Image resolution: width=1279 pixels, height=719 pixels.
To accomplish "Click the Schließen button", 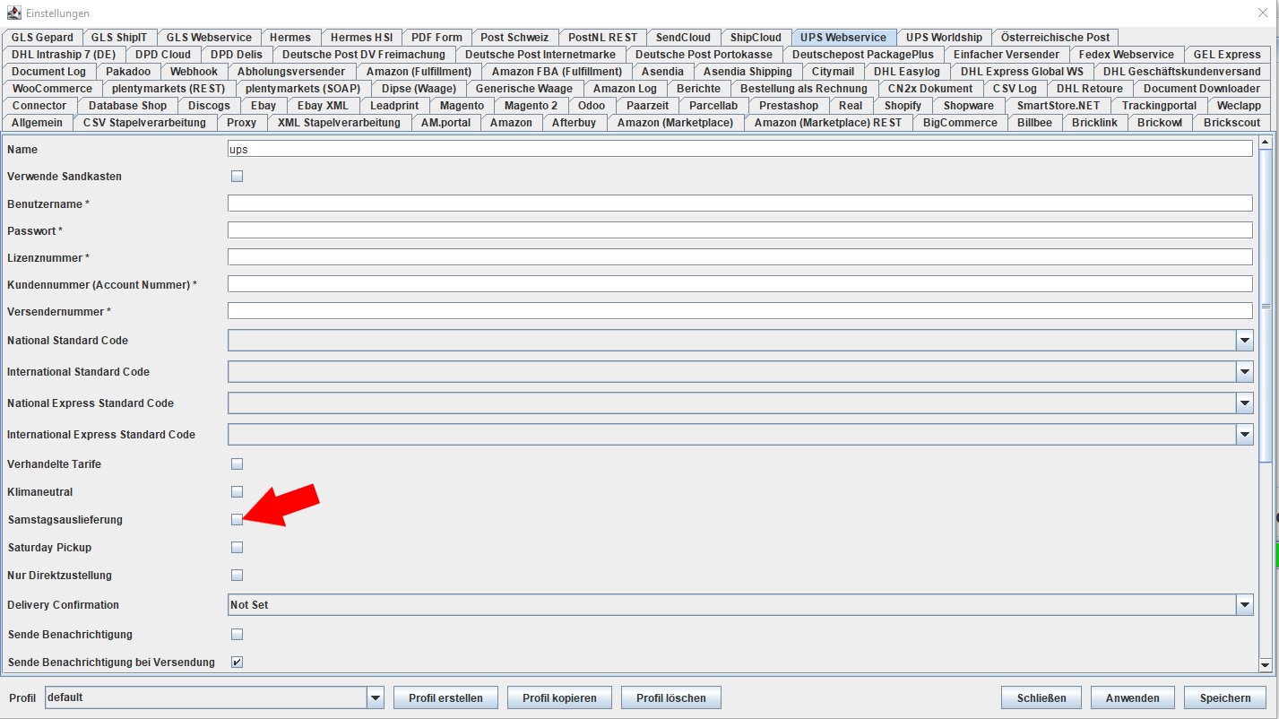I will [x=1041, y=697].
